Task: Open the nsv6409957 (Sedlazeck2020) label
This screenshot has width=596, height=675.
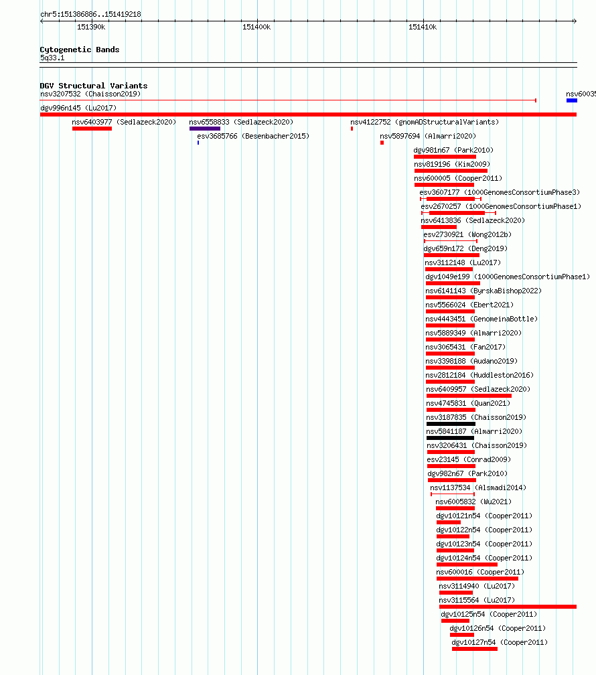Action: tap(478, 389)
